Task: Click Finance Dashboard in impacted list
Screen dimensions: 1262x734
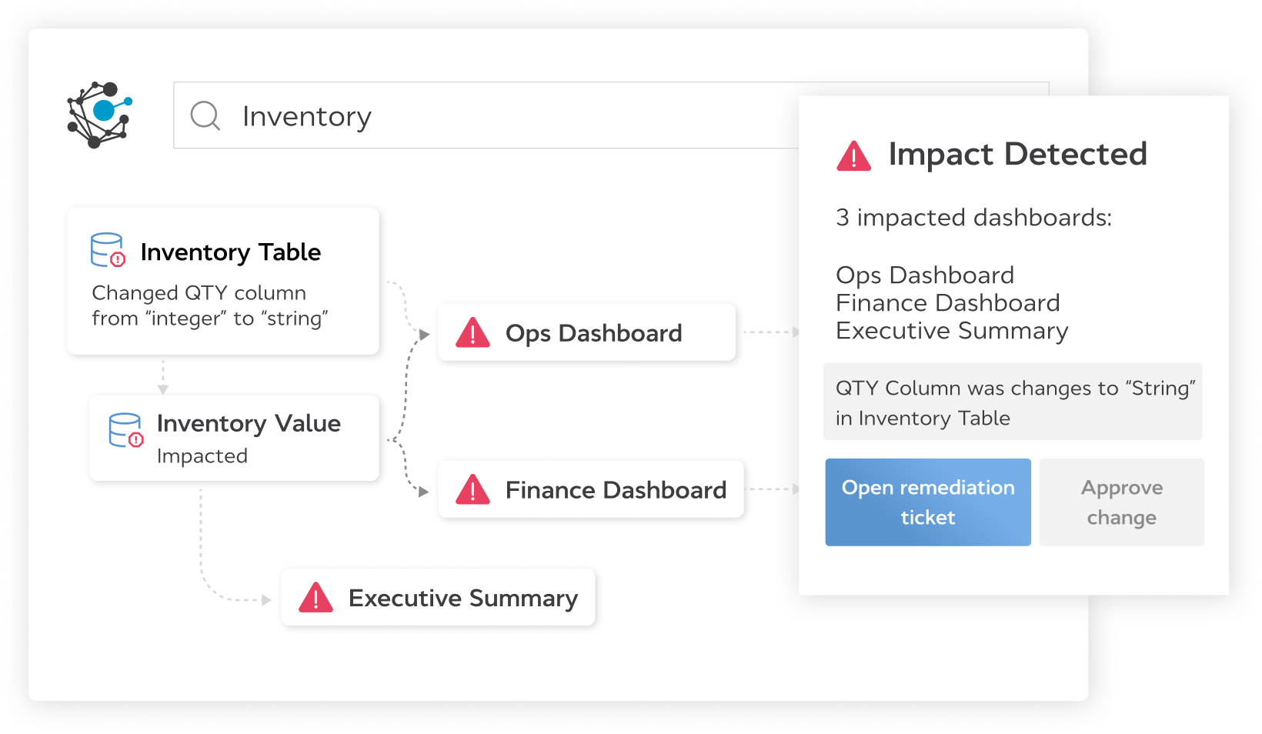Action: pyautogui.click(x=947, y=303)
